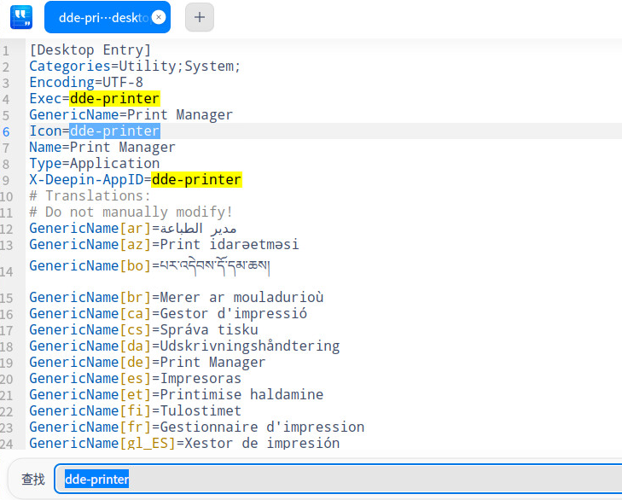Click the GenericName[br] Merer ar mouladurioù line
The width and height of the screenshot is (622, 500).
point(177,298)
